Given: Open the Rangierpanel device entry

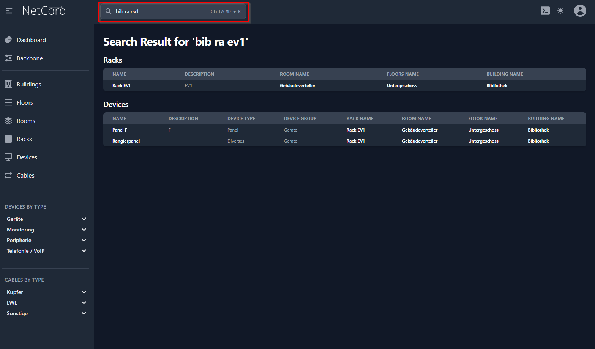Looking at the screenshot, I should [126, 141].
